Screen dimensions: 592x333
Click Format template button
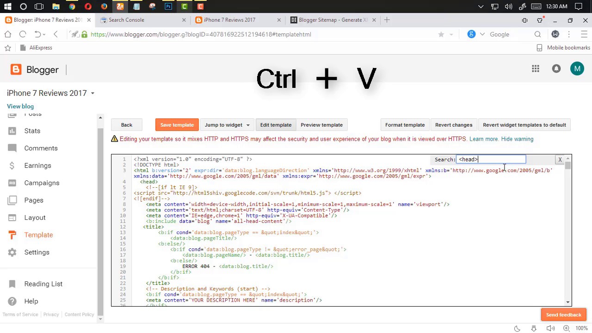click(405, 125)
